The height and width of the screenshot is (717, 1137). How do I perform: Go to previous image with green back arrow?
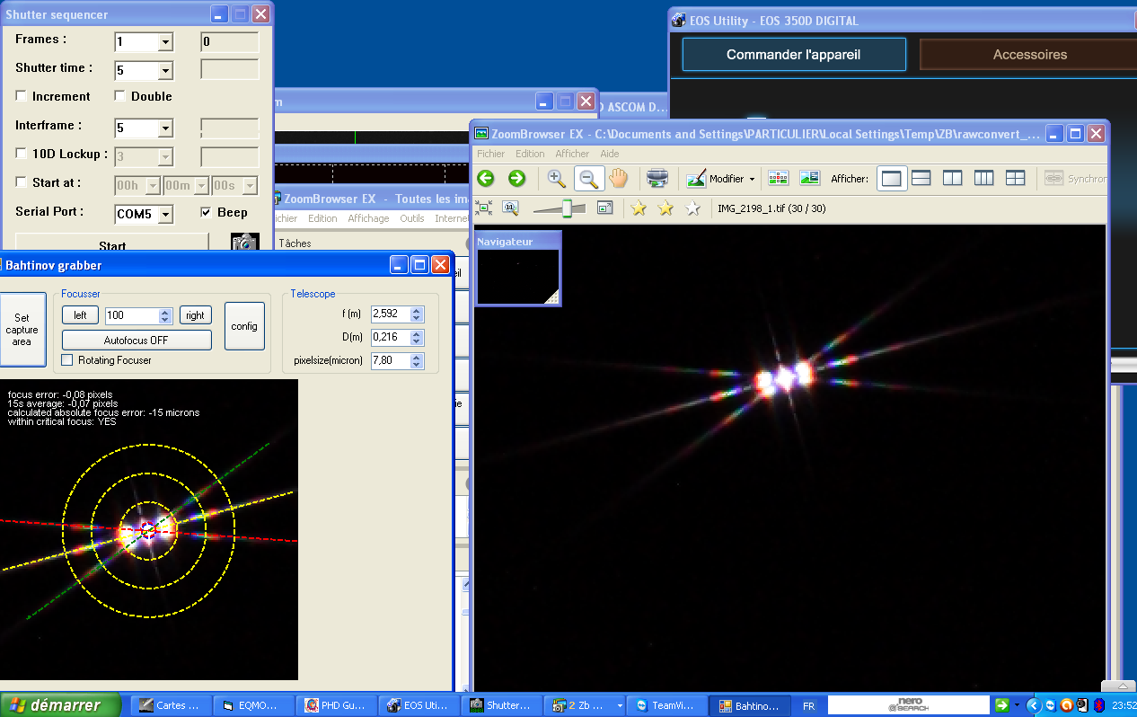(486, 178)
